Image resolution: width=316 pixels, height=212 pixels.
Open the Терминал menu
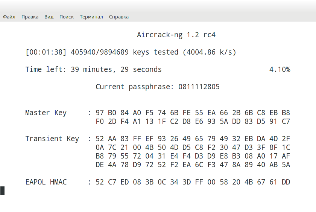click(91, 17)
